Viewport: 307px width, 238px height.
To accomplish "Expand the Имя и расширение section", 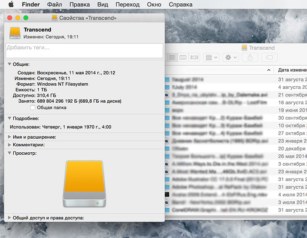I will tap(9, 137).
